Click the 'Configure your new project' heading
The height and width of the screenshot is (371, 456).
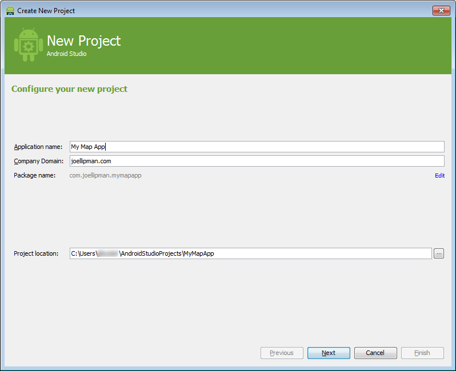coord(69,89)
